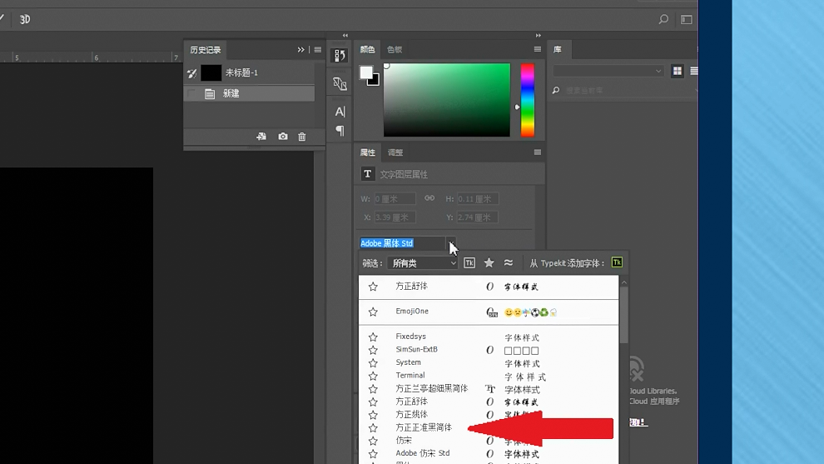The height and width of the screenshot is (464, 824).
Task: Switch to the 库 library tab
Action: [x=558, y=49]
